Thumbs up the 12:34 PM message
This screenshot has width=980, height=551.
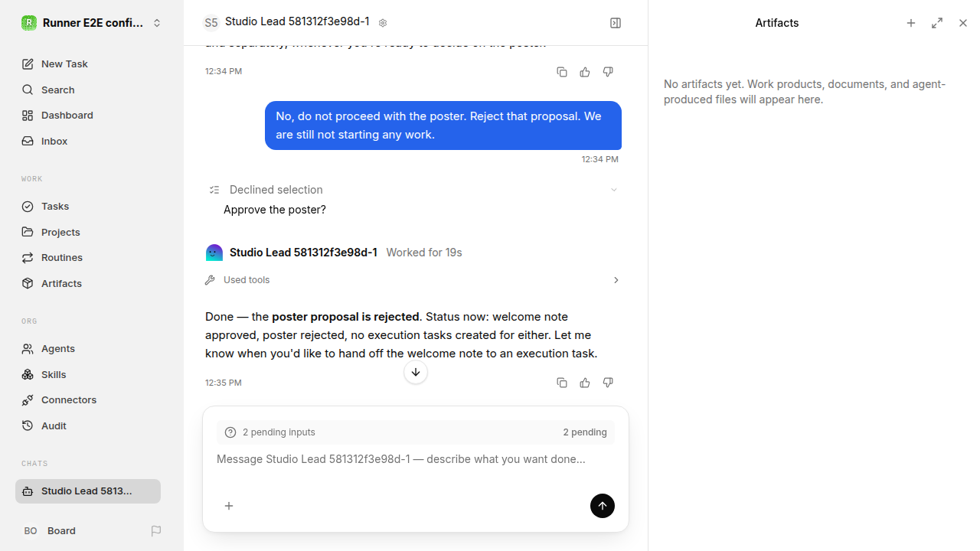pyautogui.click(x=585, y=72)
